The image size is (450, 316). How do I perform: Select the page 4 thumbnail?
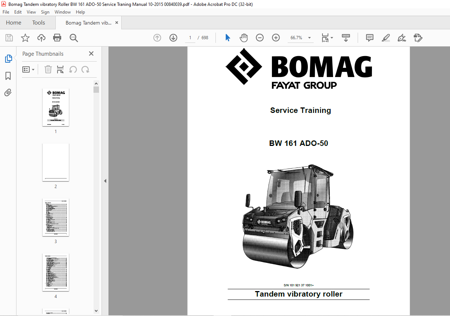[56, 272]
